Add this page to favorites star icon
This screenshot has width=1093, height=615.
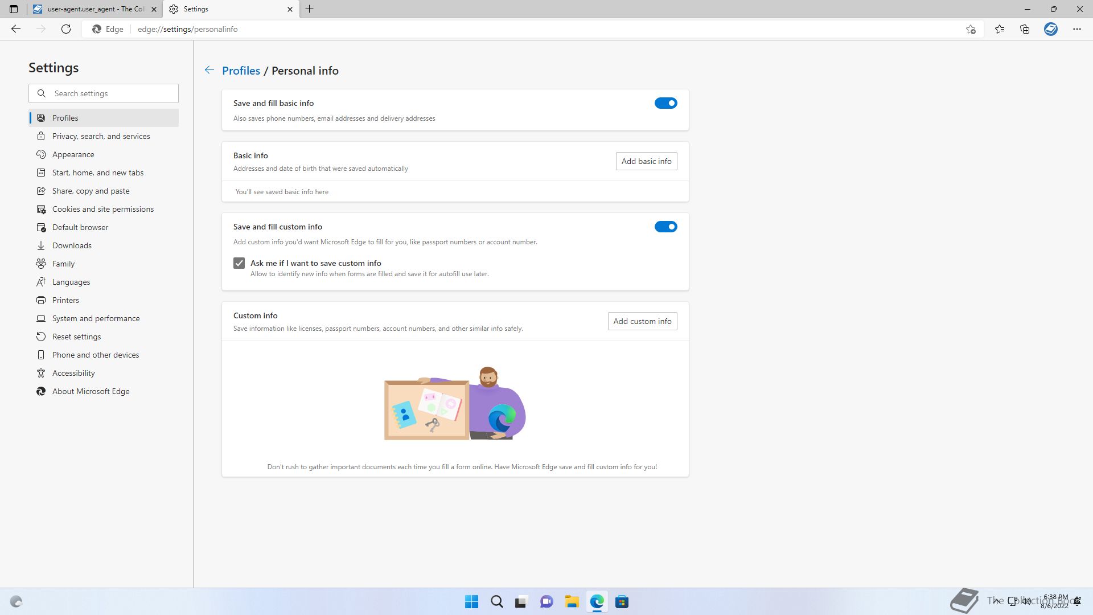(x=971, y=29)
